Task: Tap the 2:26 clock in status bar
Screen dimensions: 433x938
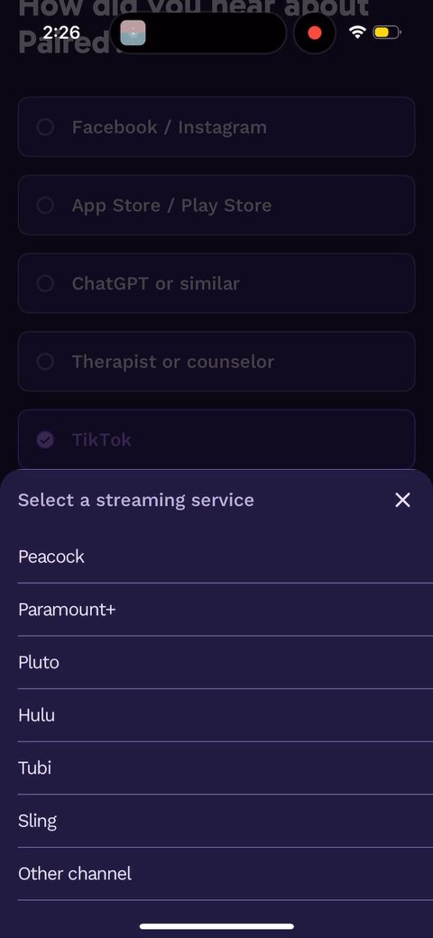Action: click(x=61, y=32)
